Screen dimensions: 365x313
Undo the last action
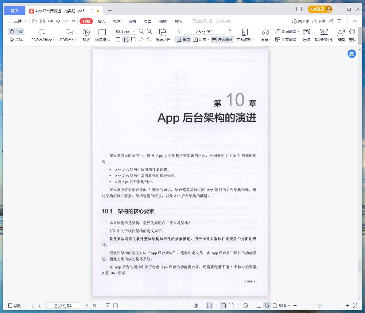[x=58, y=21]
